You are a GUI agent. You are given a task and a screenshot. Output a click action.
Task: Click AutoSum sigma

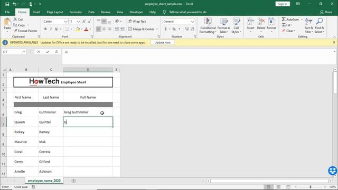coord(284,20)
